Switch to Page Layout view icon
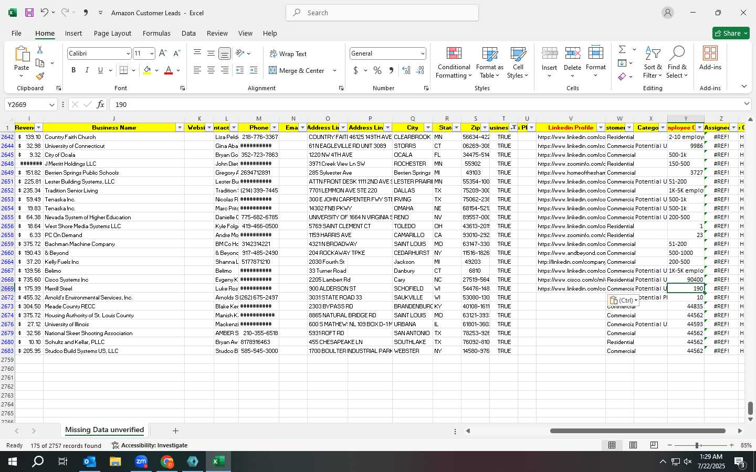This screenshot has width=756, height=472. tap(633, 445)
